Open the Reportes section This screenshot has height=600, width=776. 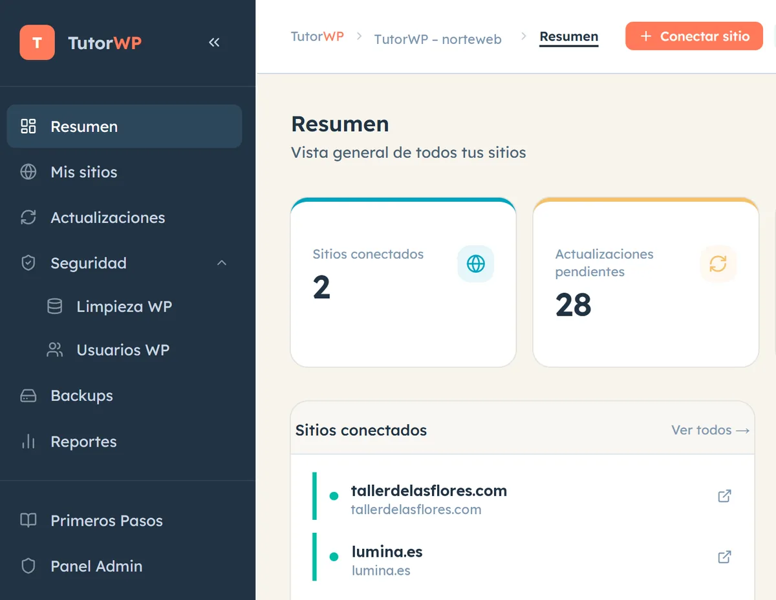(x=124, y=442)
